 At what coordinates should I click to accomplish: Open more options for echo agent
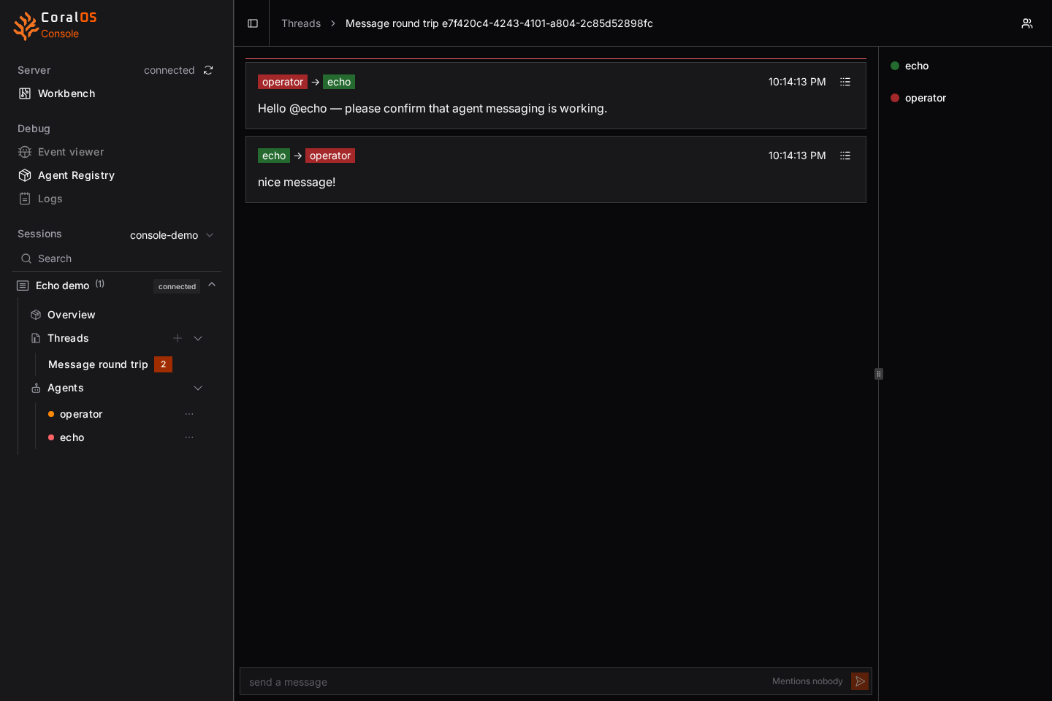[189, 437]
